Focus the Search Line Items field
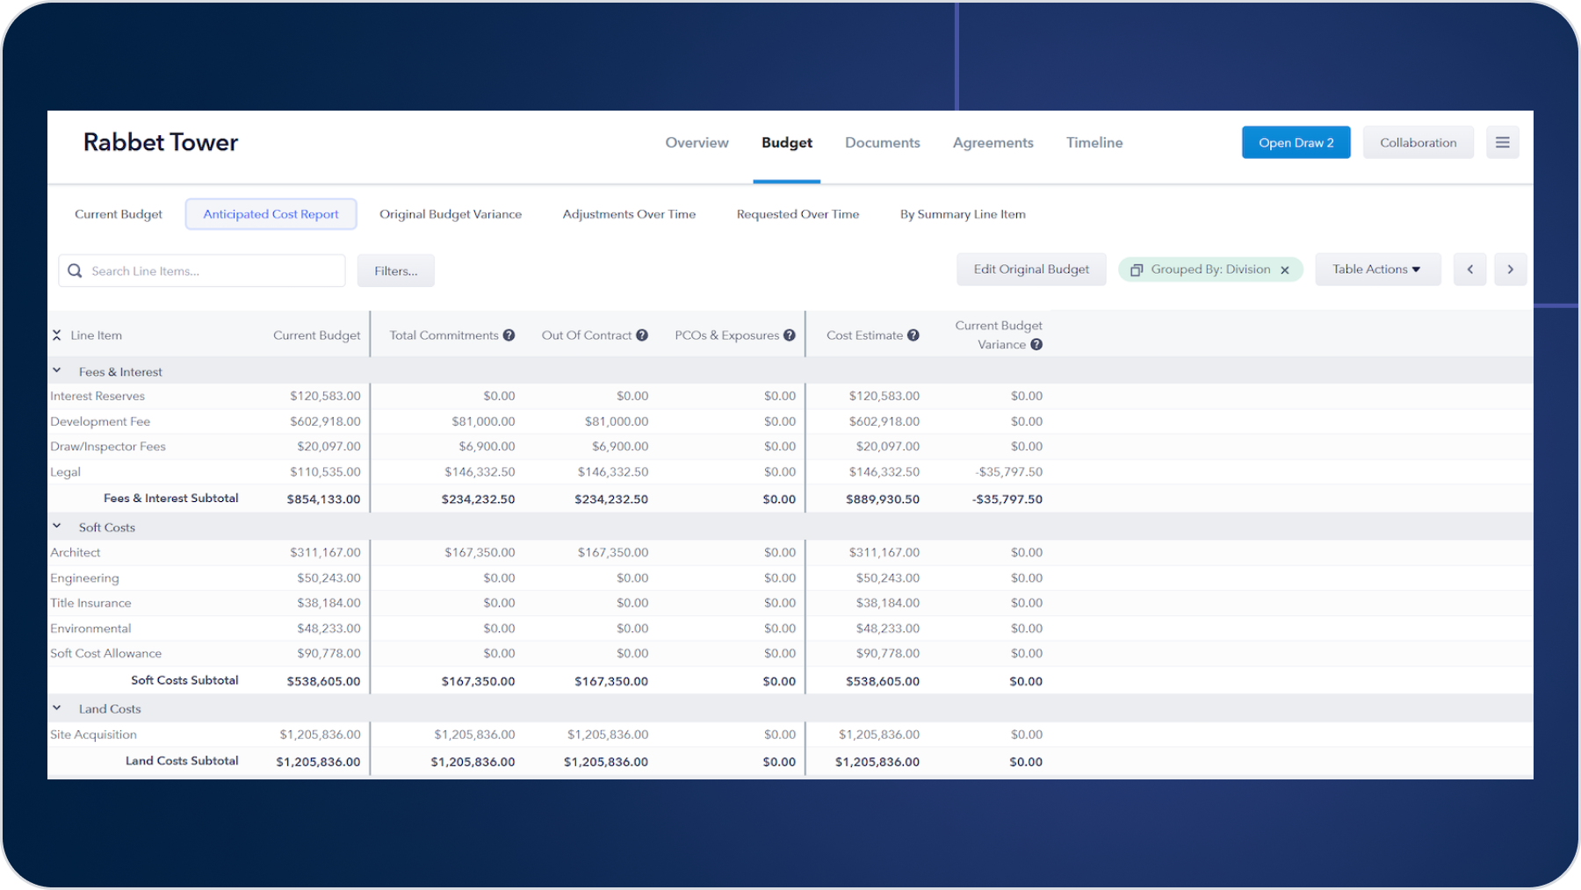Viewport: 1581px width, 890px height. (x=202, y=271)
